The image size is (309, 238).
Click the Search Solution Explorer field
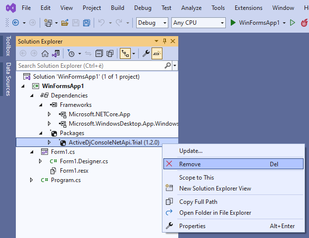coord(89,65)
